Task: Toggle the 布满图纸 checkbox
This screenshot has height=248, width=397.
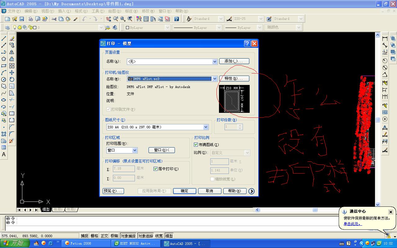Action: [196, 145]
